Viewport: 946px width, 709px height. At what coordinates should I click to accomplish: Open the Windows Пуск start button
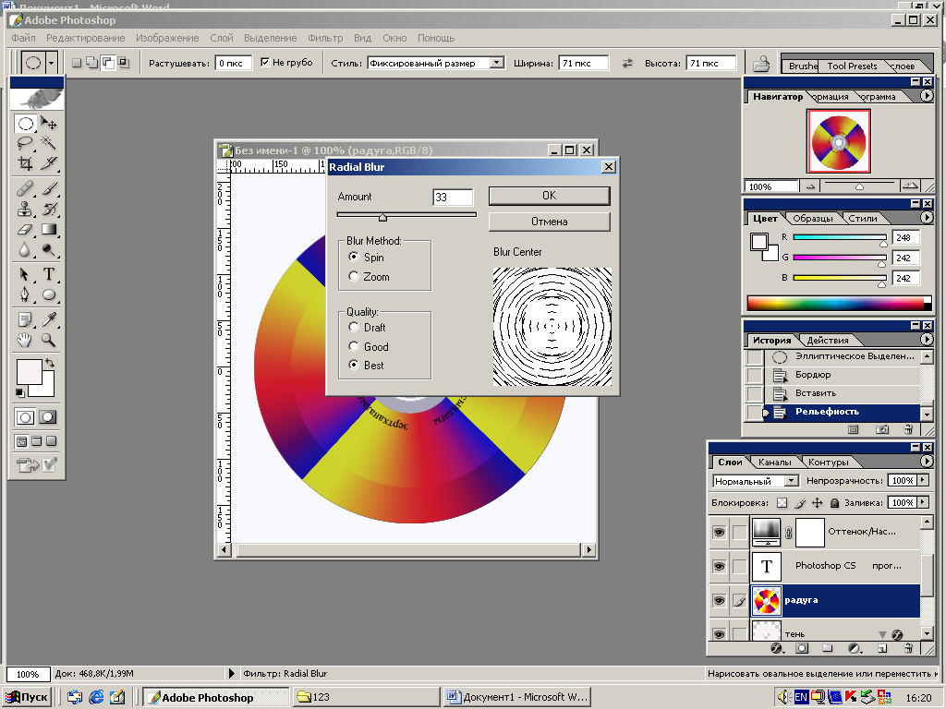[27, 697]
